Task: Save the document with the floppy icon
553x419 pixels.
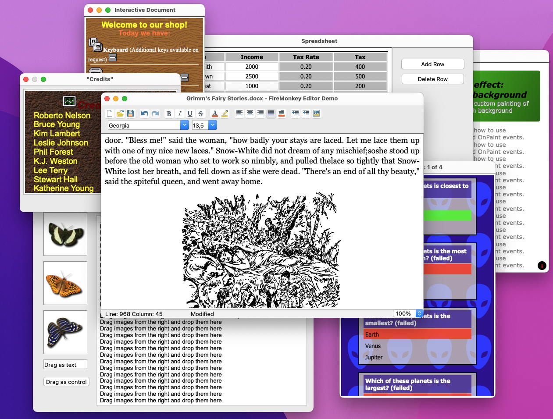Action: [130, 114]
